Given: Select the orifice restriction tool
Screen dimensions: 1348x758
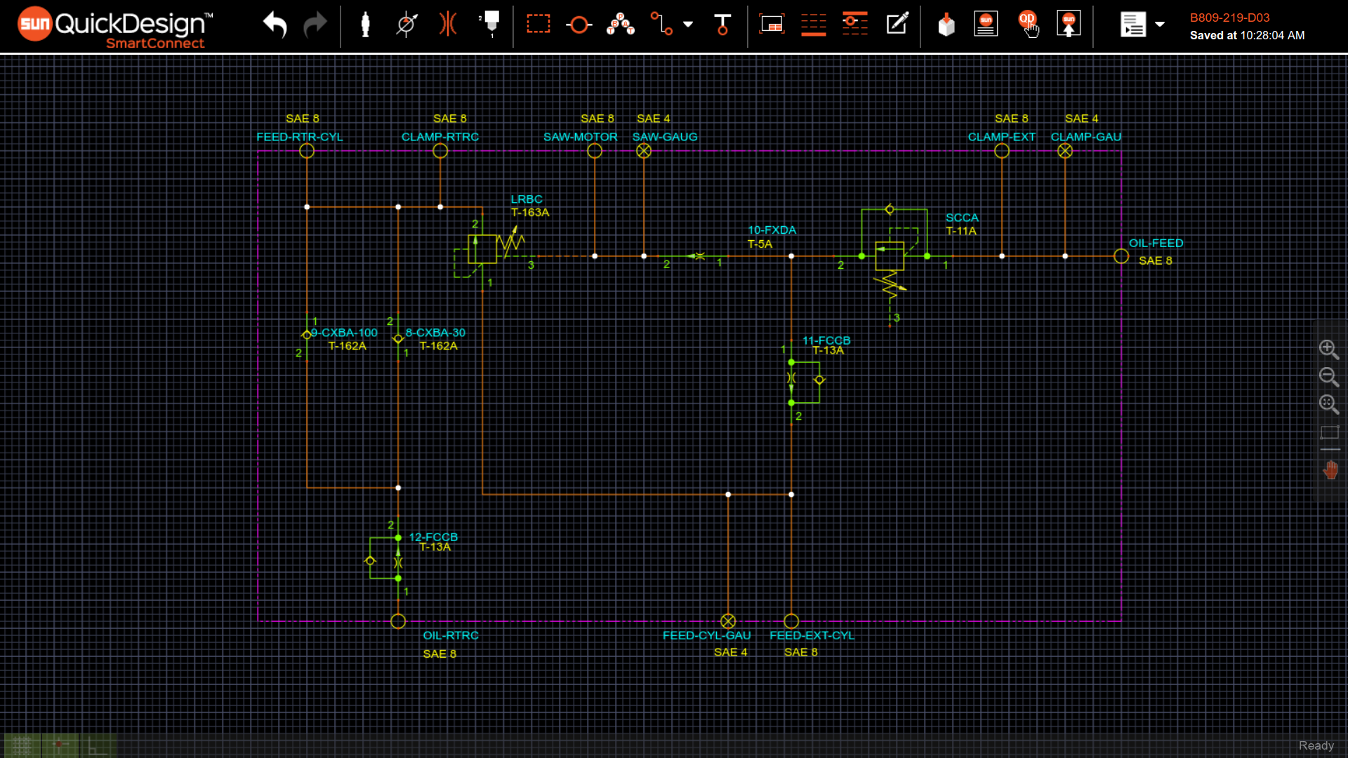Looking at the screenshot, I should click(x=447, y=25).
